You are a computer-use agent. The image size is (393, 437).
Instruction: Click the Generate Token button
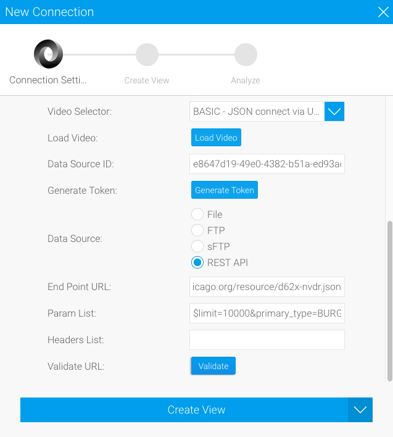tap(225, 189)
